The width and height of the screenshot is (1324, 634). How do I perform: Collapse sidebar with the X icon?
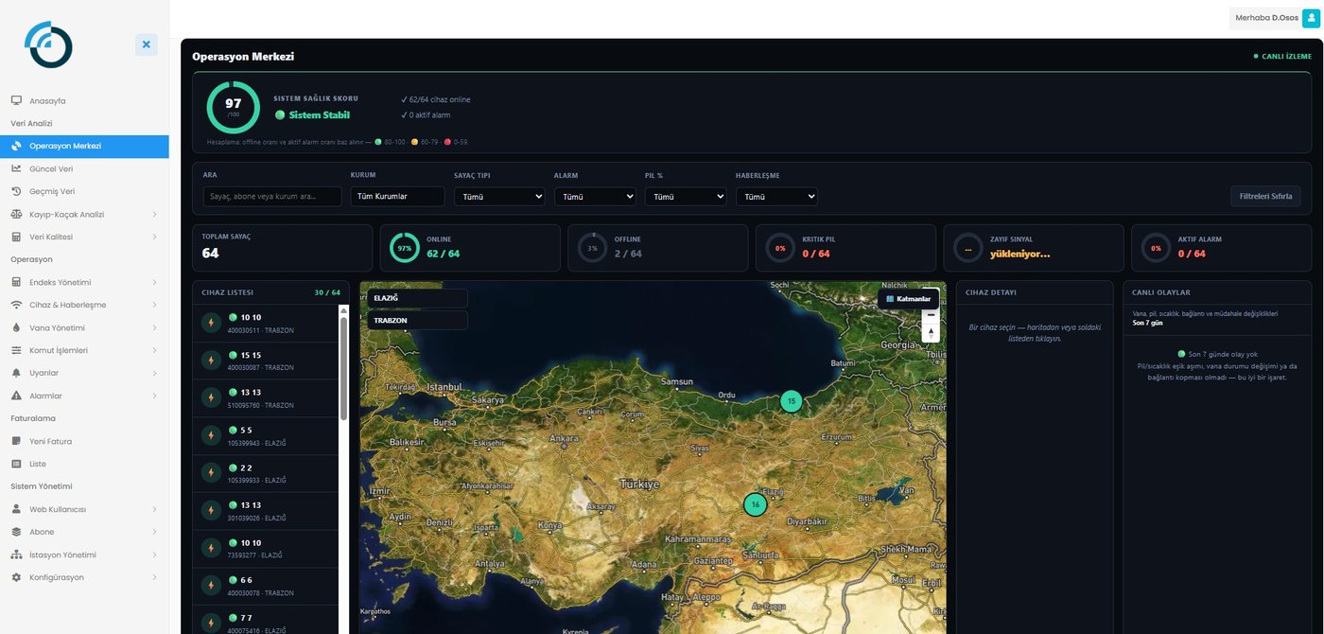146,44
